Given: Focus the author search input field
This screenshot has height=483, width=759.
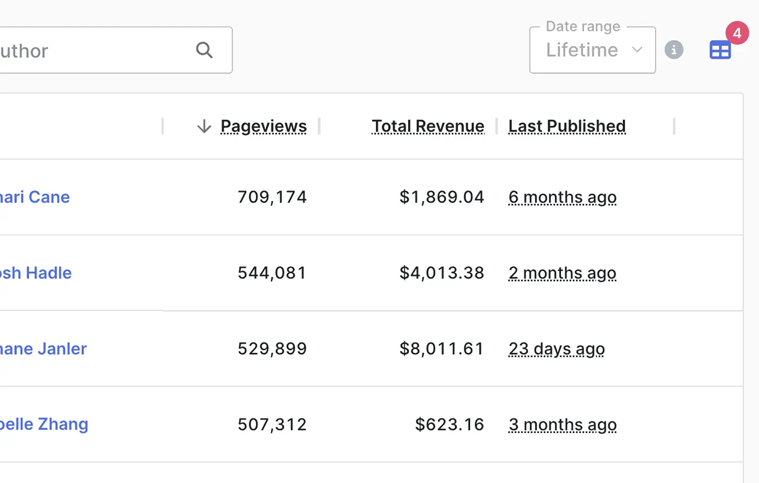Looking at the screenshot, I should tap(92, 50).
